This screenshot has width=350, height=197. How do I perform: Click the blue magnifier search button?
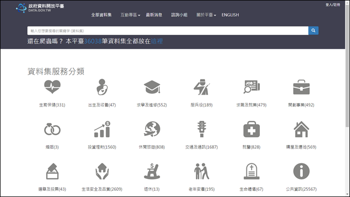coord(314,31)
